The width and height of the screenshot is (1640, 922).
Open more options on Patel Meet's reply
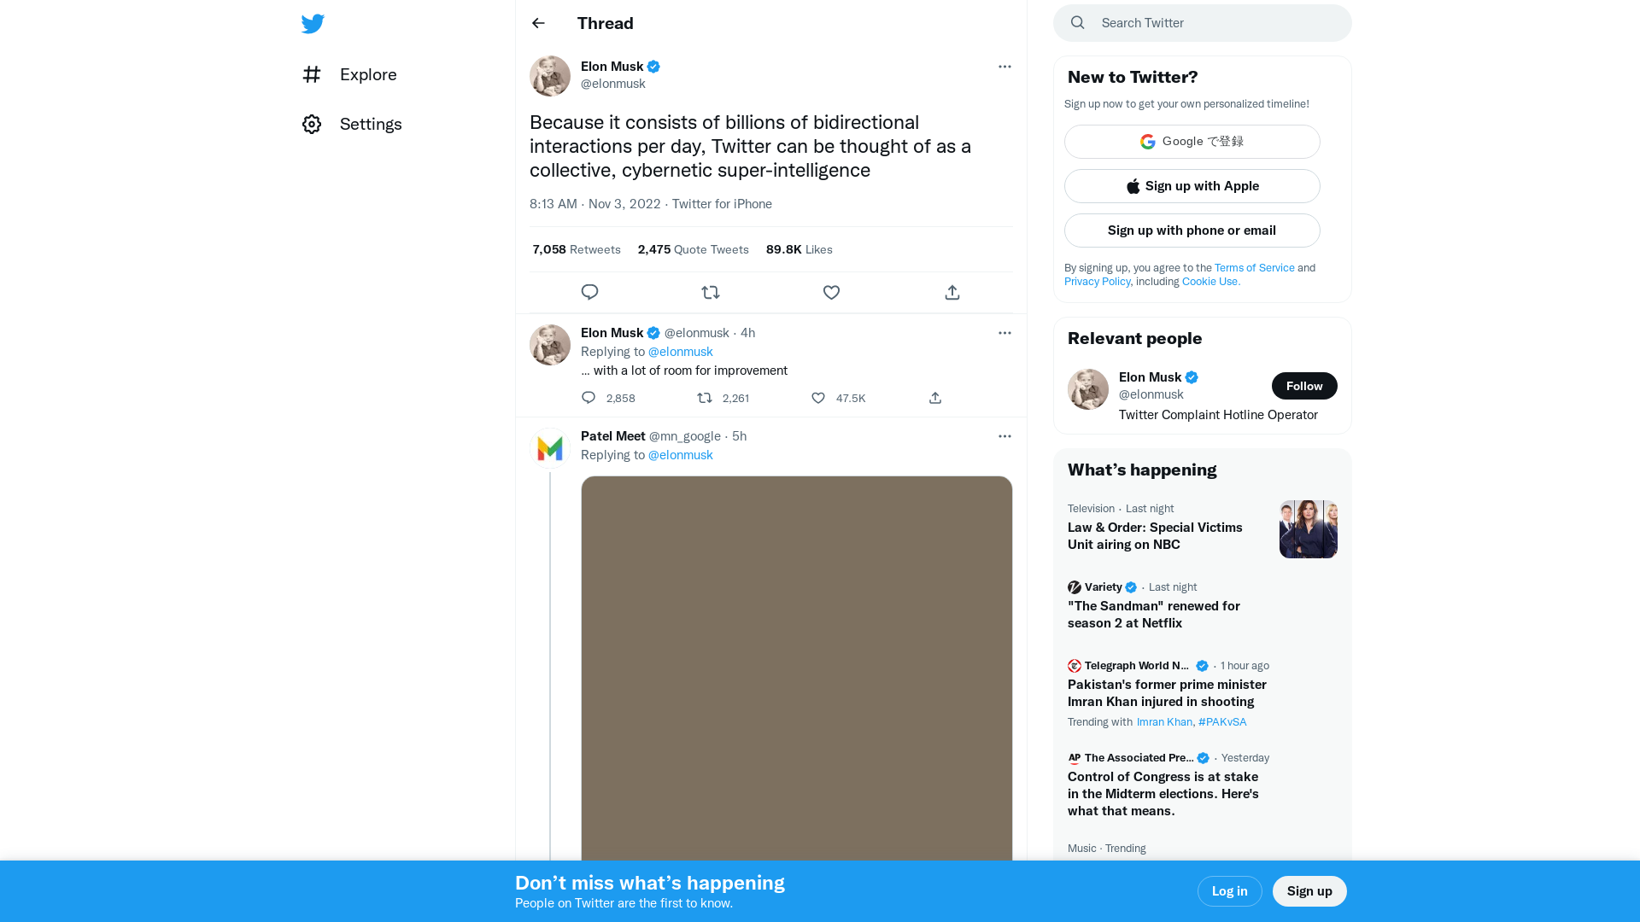[1004, 436]
